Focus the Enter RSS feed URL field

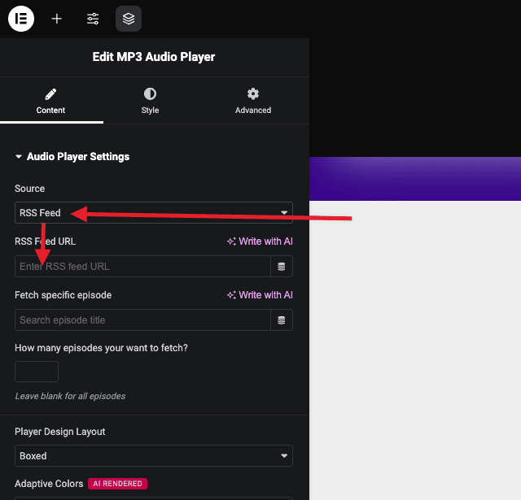142,267
